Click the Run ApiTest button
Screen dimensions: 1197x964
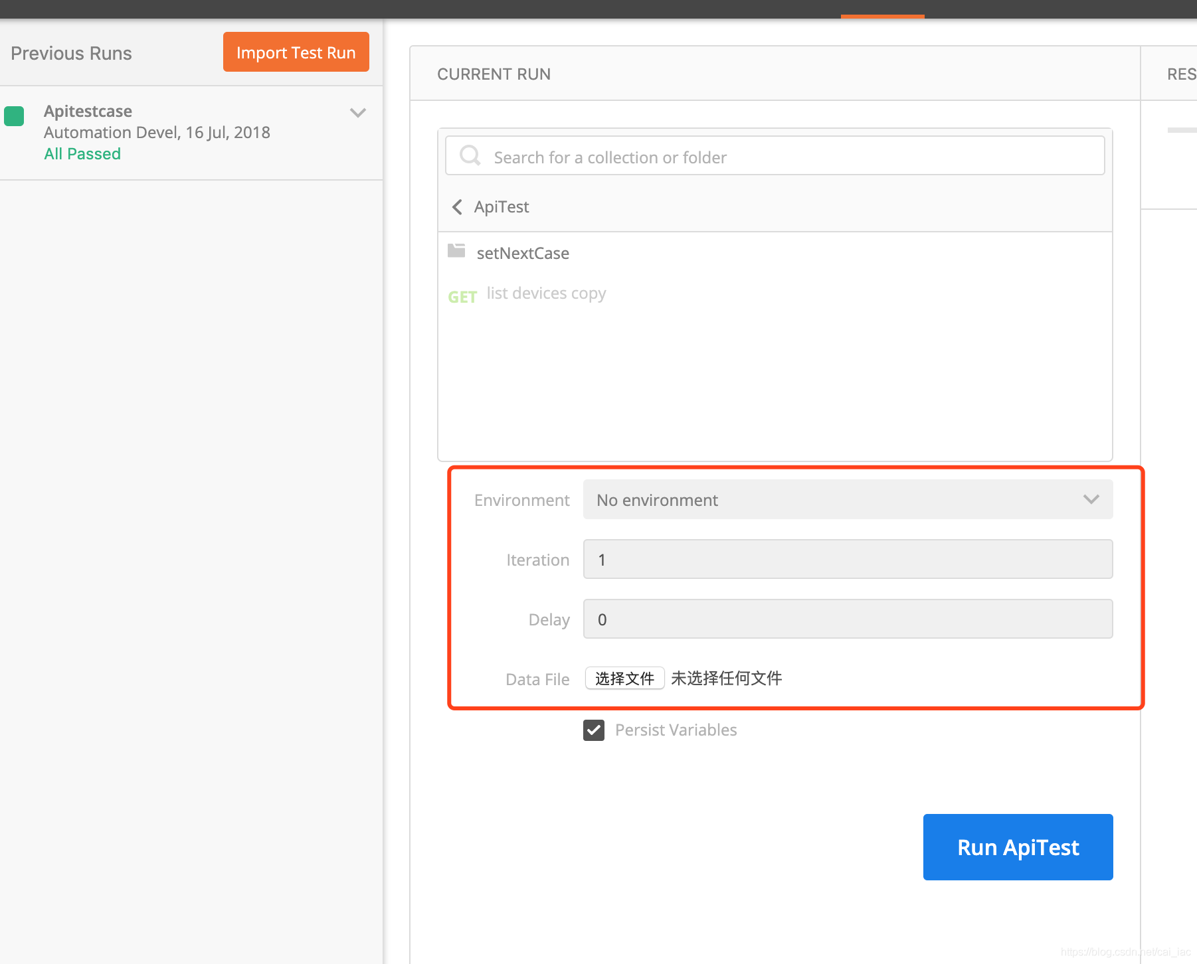(1018, 847)
